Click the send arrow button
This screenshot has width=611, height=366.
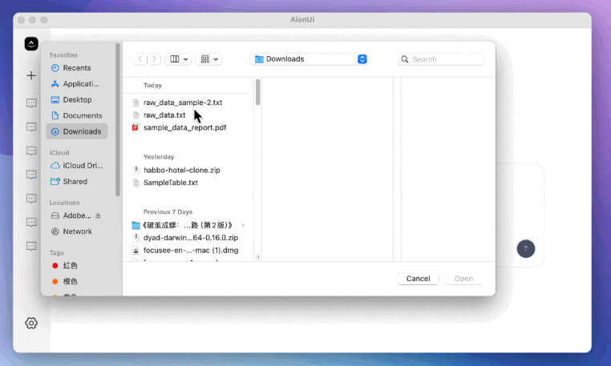[525, 248]
